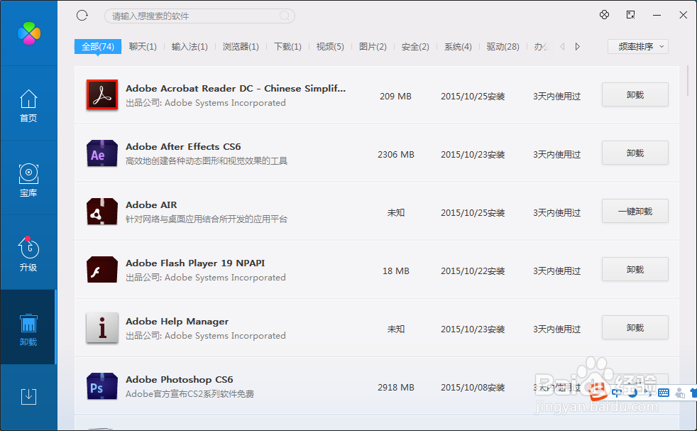Screen dimensions: 697x431
Task: Open the 首页 home section
Action: tap(28, 105)
